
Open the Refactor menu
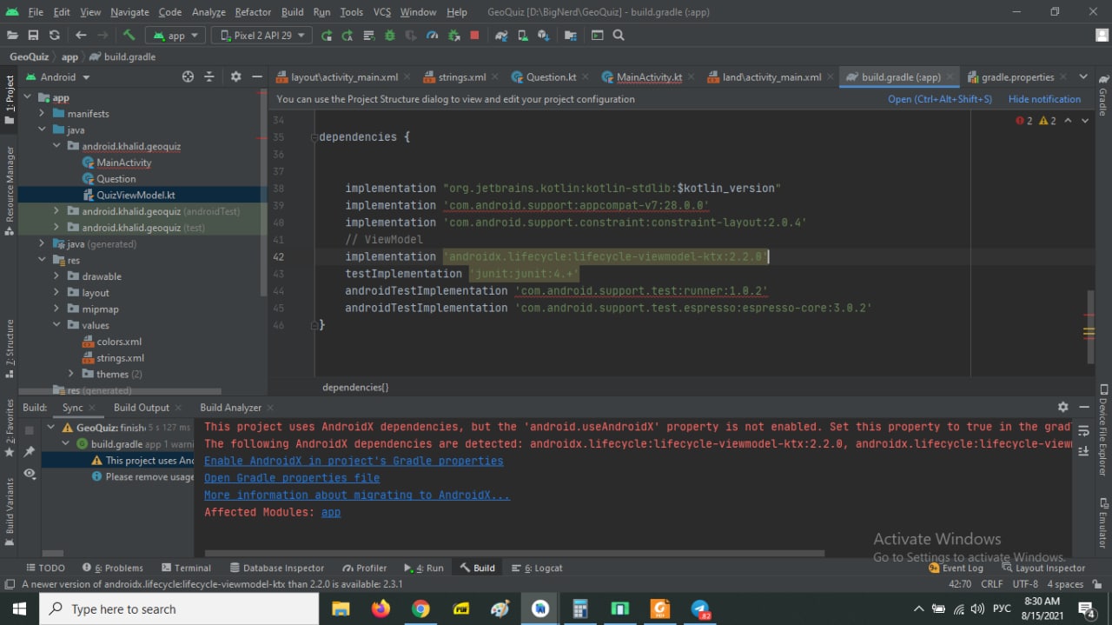pyautogui.click(x=253, y=12)
